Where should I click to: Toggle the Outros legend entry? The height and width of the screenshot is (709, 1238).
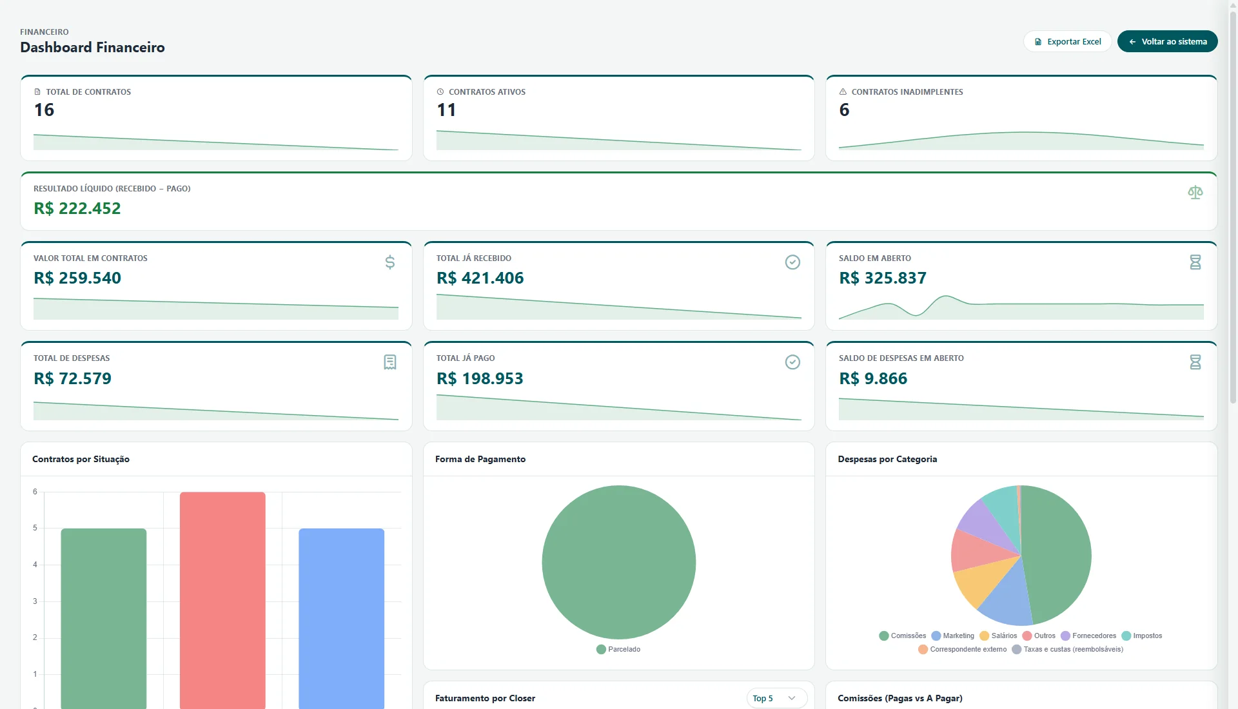[x=1039, y=636]
